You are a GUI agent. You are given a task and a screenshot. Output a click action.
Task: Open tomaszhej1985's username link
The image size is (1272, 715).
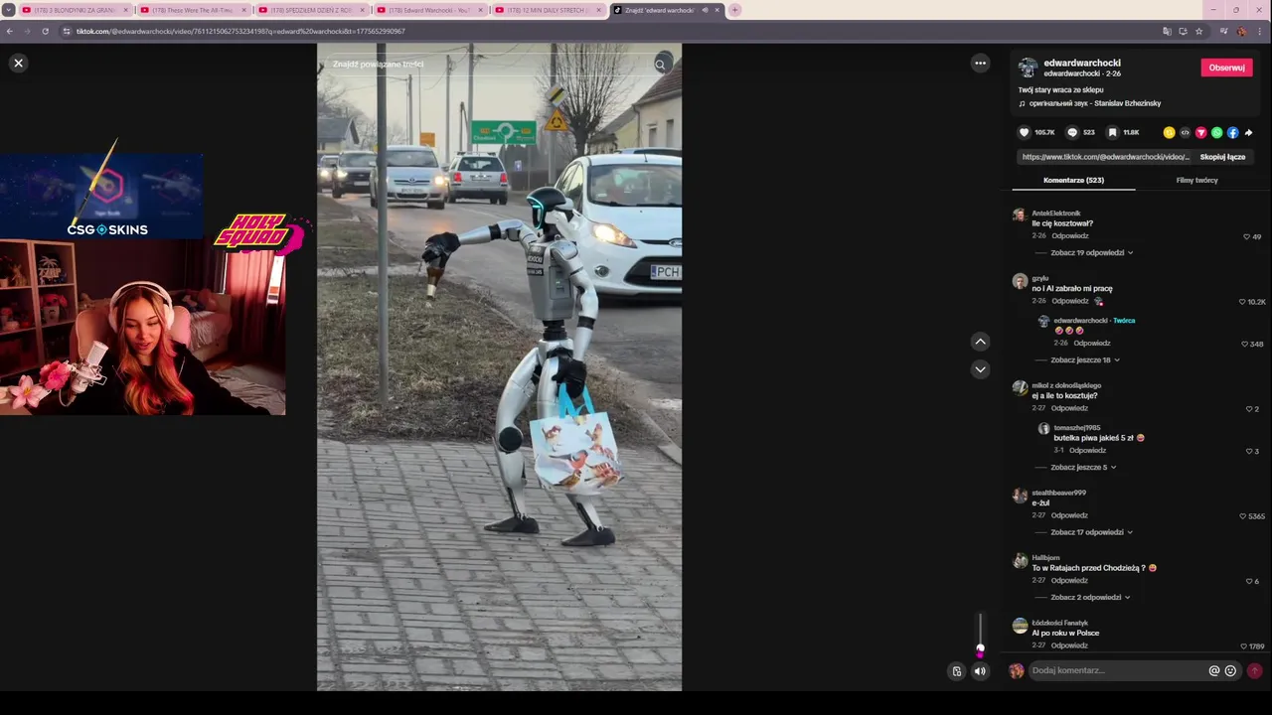pyautogui.click(x=1077, y=428)
